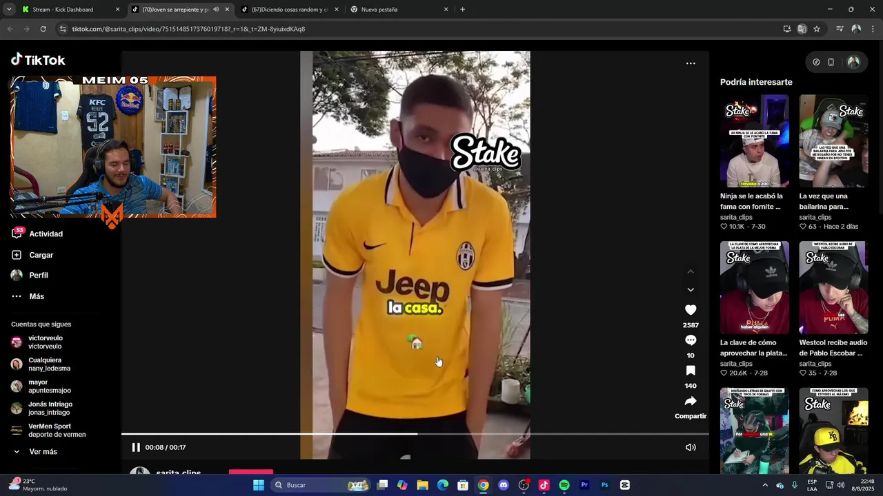Switch to Stream - Kick Dashboard tab
The image size is (883, 496).
(x=69, y=10)
